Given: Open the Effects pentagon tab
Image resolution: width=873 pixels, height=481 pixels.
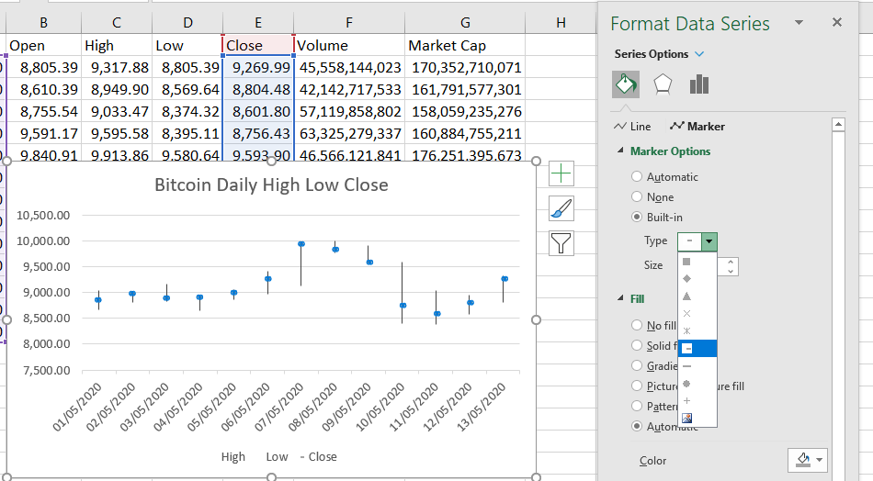Looking at the screenshot, I should pyautogui.click(x=663, y=84).
